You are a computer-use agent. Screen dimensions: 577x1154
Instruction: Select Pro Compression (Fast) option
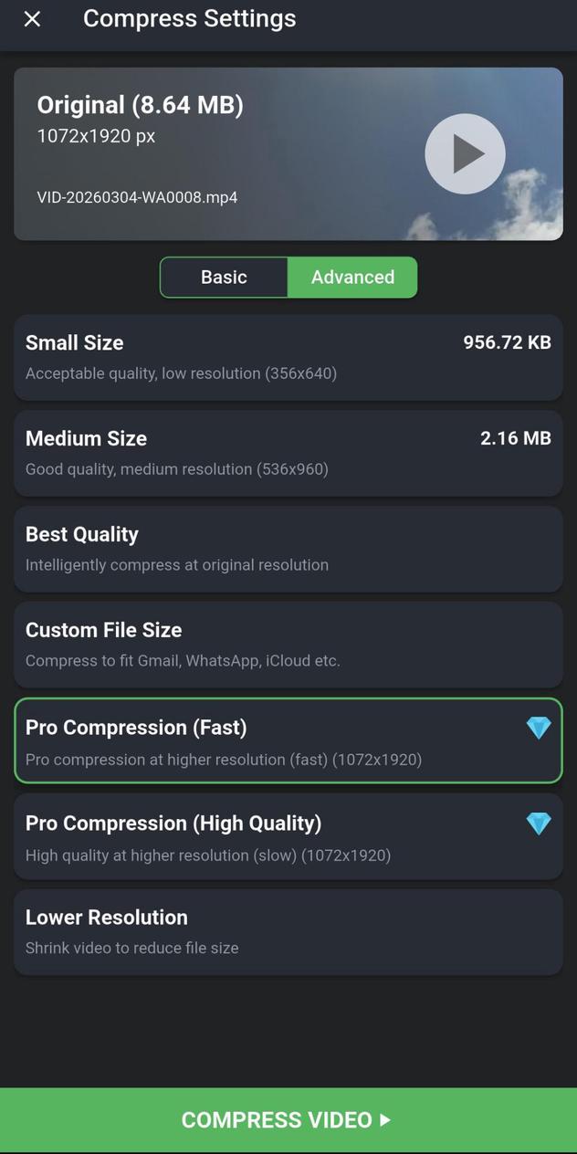coord(265,741)
